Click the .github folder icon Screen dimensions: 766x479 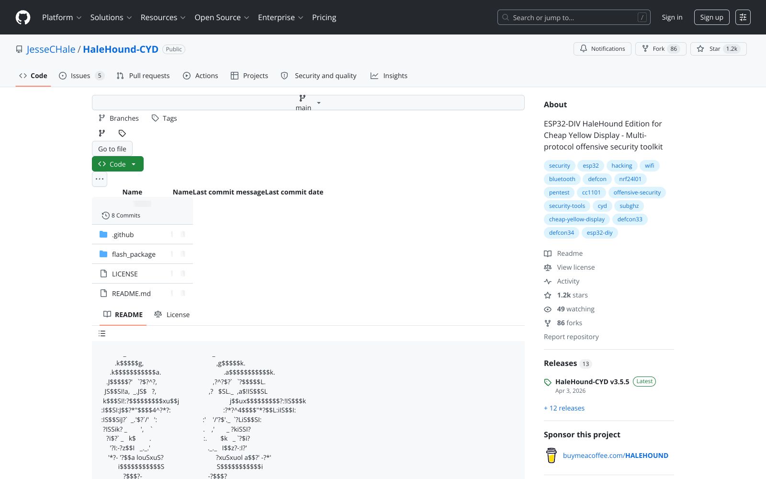coord(103,234)
